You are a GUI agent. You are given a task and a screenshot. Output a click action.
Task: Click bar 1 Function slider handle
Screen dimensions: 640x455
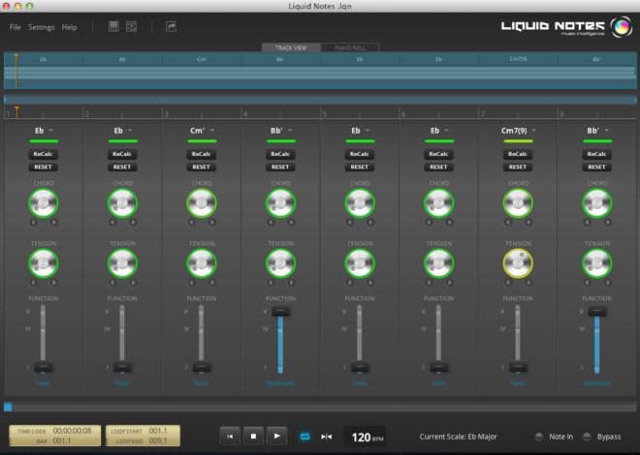pyautogui.click(x=43, y=367)
